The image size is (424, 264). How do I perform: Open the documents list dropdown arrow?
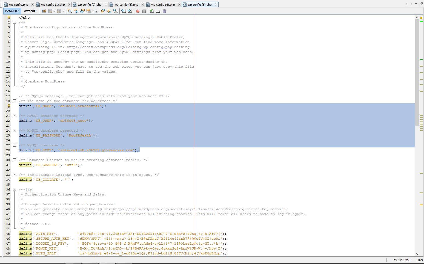(x=416, y=4)
